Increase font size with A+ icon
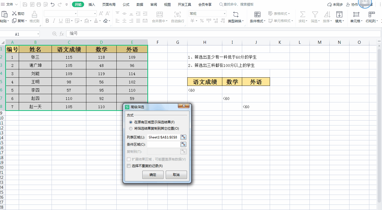 [101, 13]
